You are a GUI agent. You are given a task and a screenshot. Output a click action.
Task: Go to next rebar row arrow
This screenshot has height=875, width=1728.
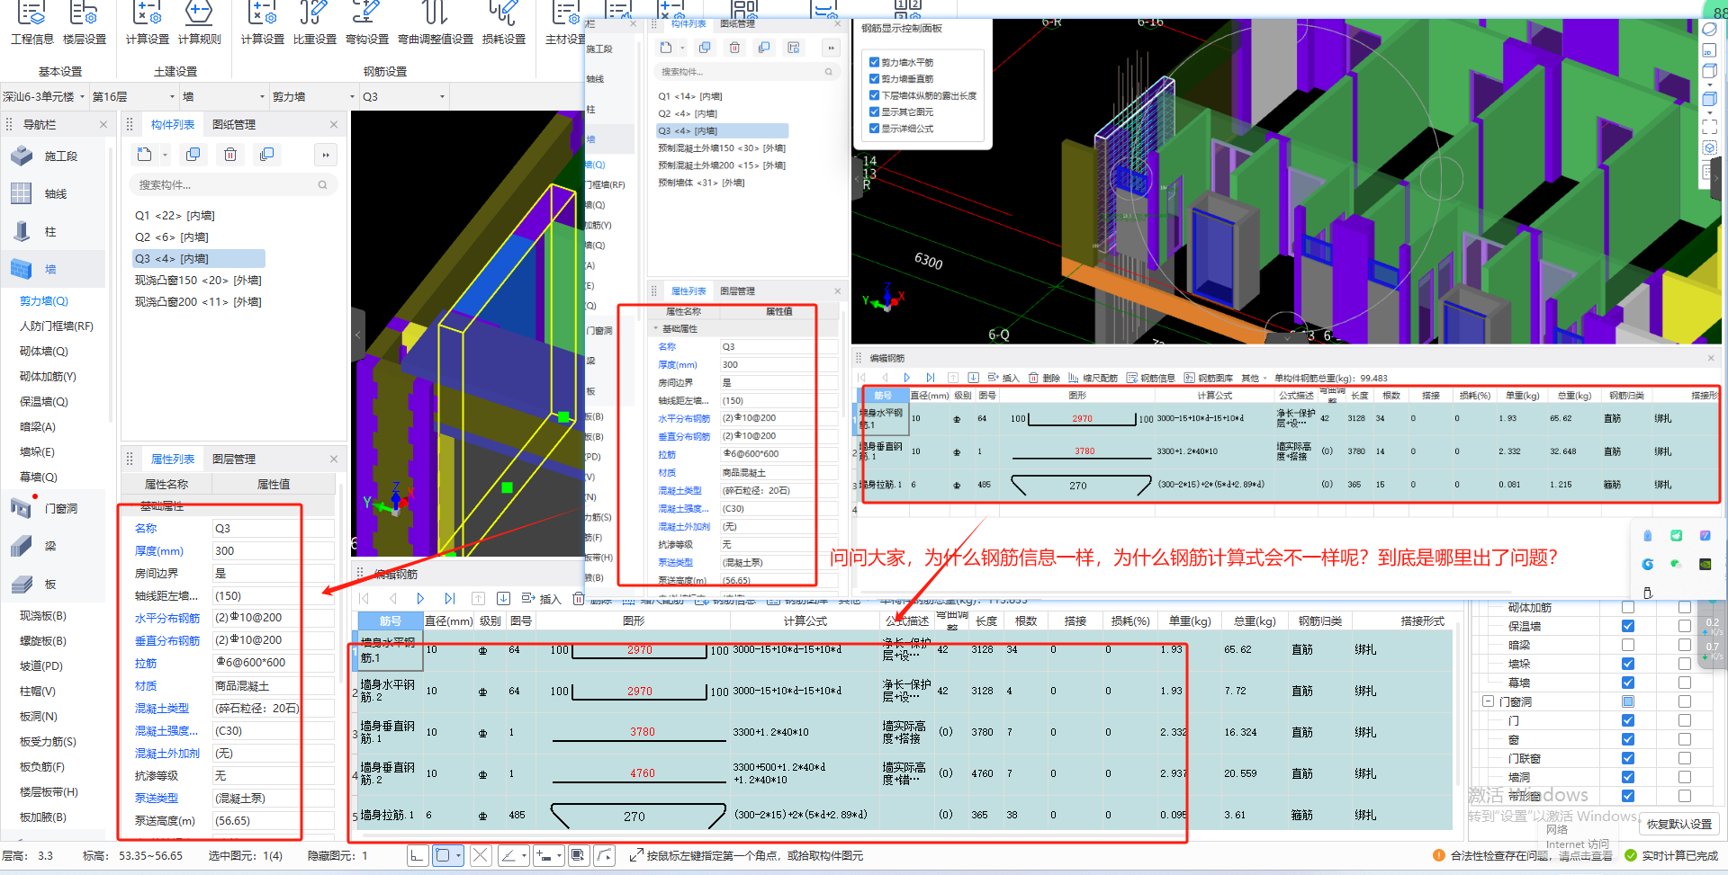(x=420, y=598)
